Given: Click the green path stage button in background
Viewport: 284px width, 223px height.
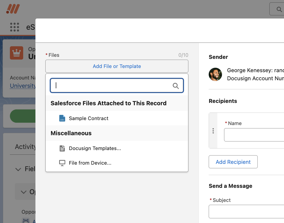Looking at the screenshot, I should coord(23,116).
